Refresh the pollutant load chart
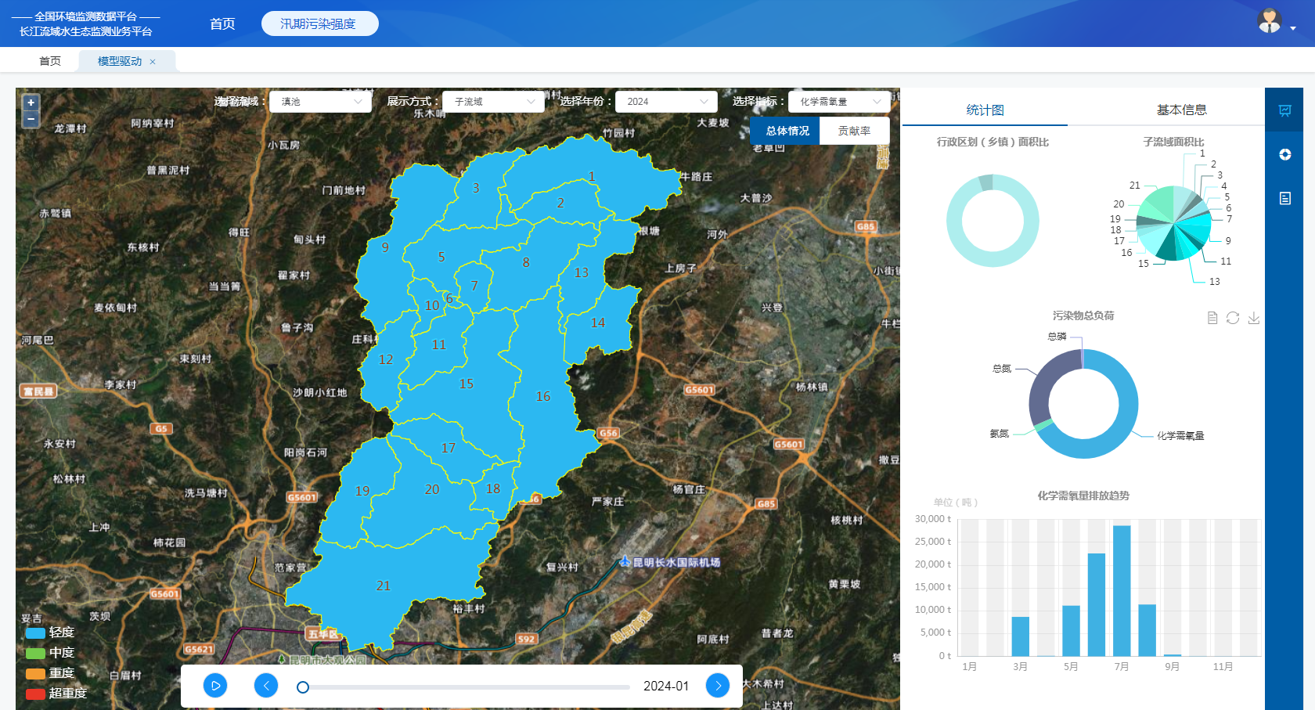 (1233, 318)
